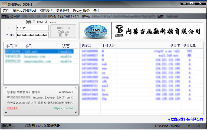Click Internet Explorer 9.0 (Trident) text
Viewport: 207px width, 130px height.
53,98
